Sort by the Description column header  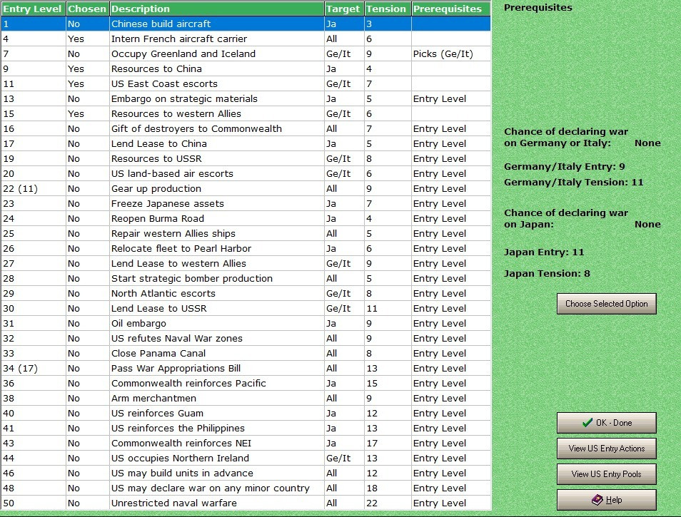click(x=217, y=9)
